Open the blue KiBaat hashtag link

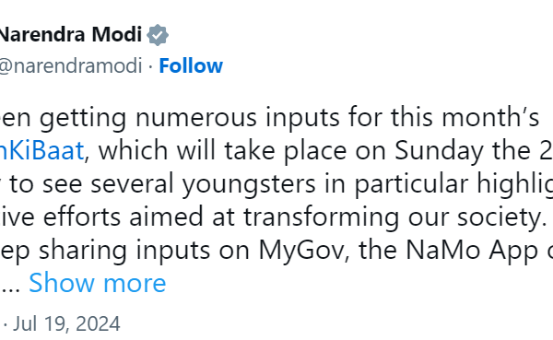tap(41, 150)
